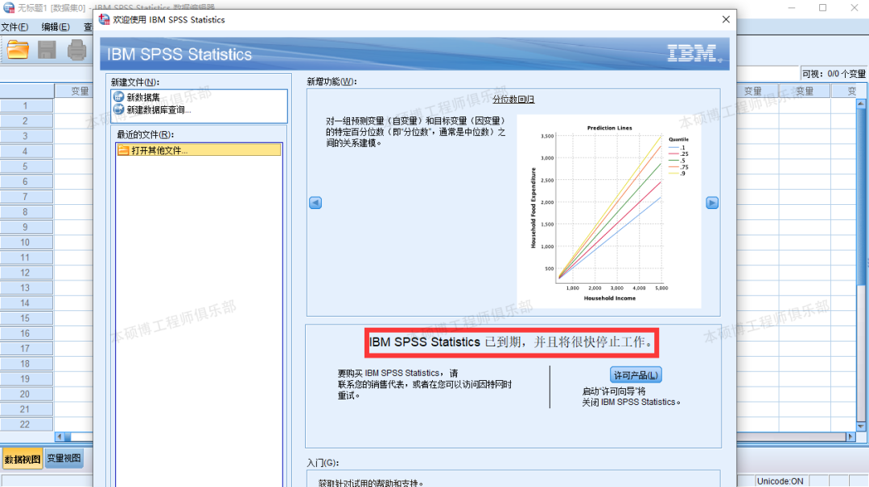869x487 pixels.
Task: Select row header 22 in data grid
Action: [27, 424]
